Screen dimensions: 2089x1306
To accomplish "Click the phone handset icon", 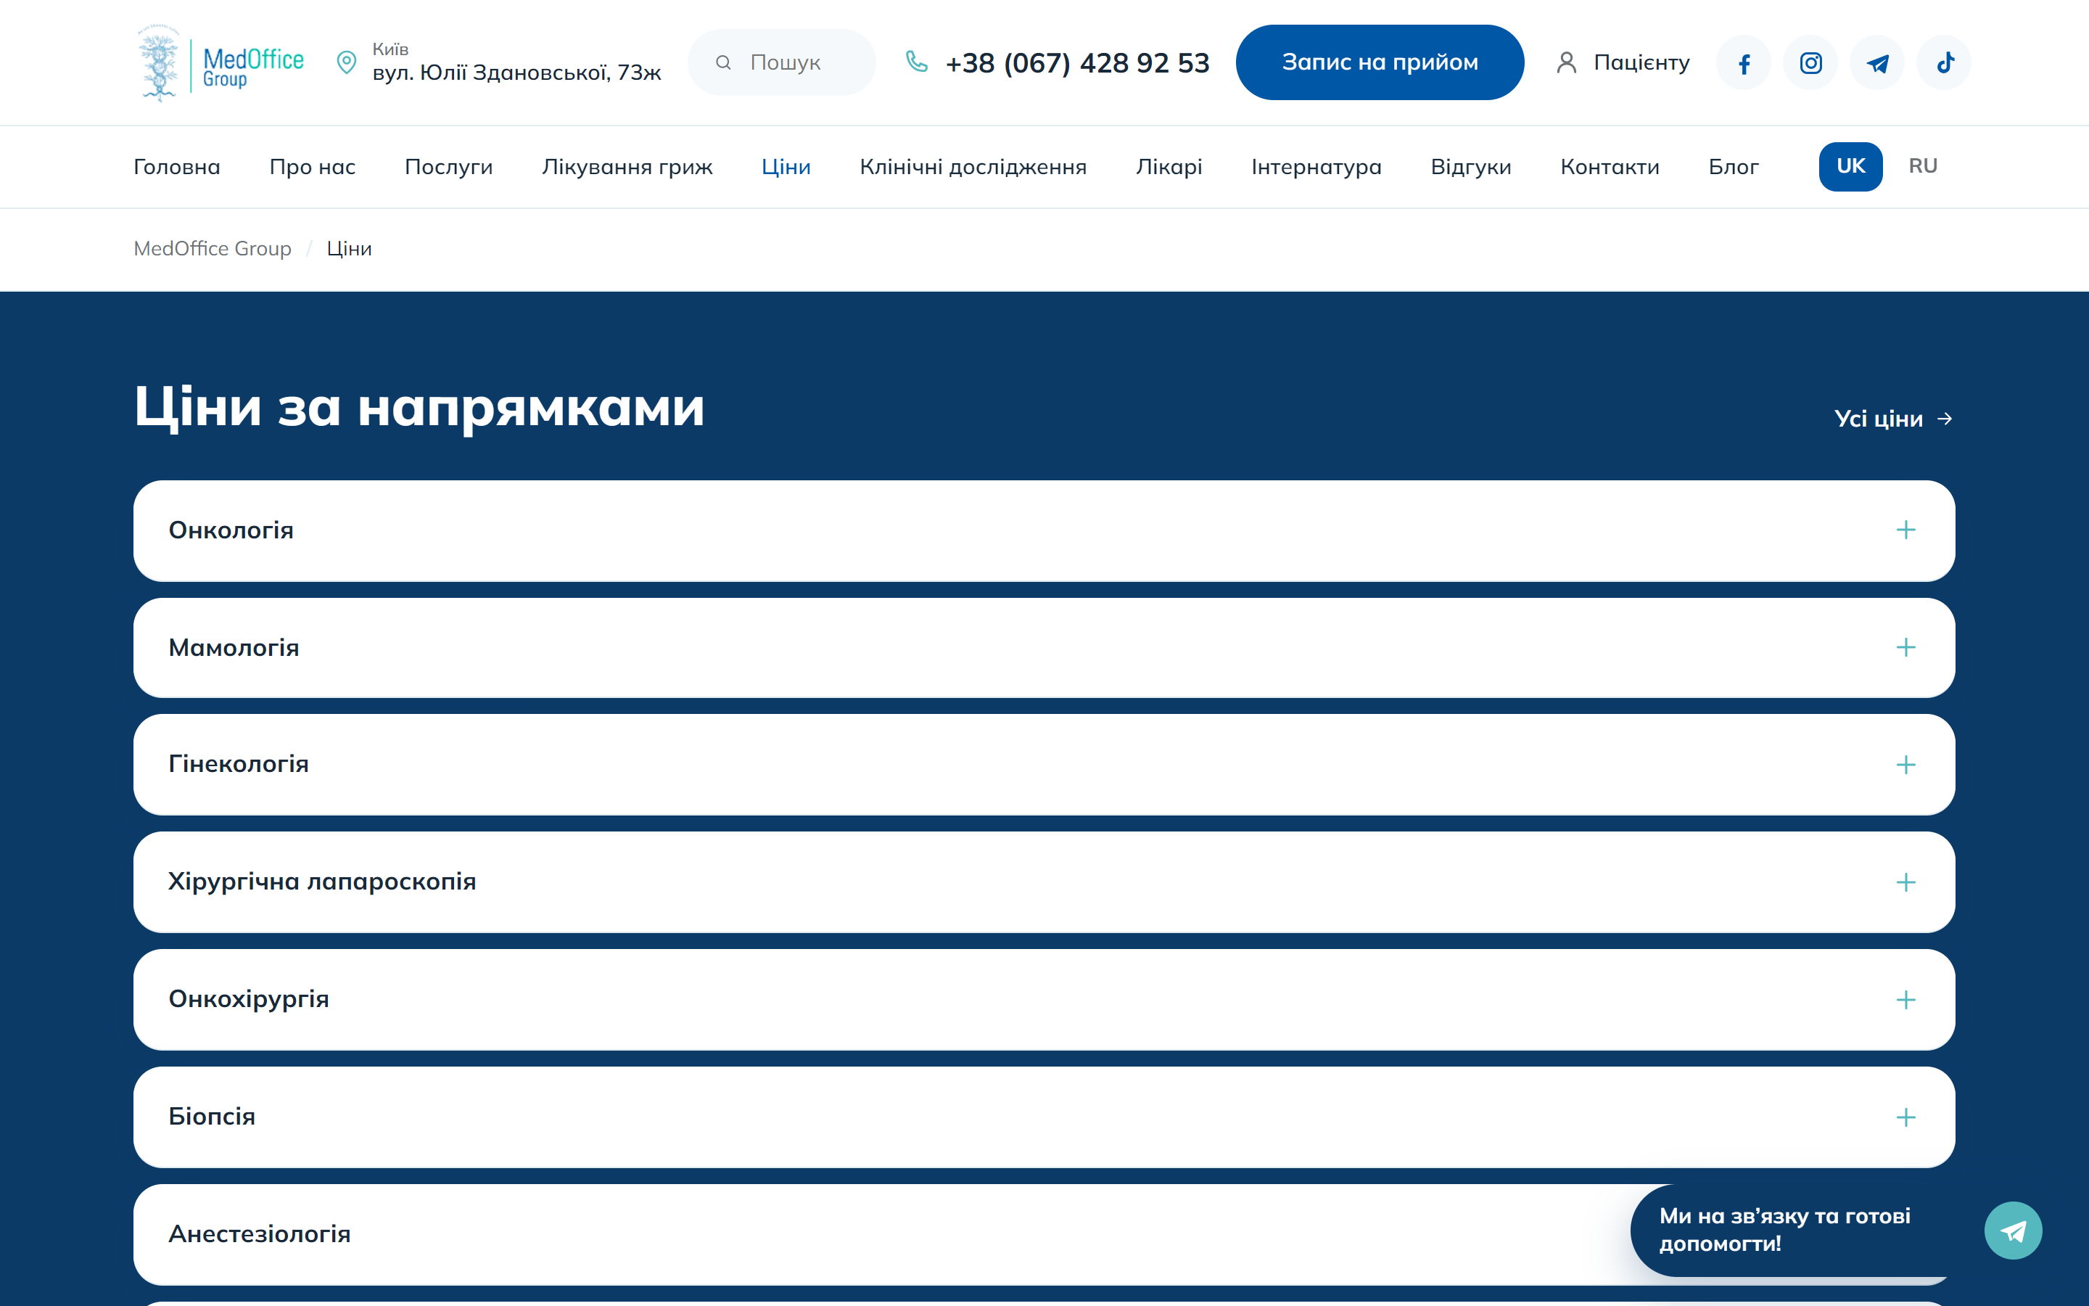I will coord(916,62).
